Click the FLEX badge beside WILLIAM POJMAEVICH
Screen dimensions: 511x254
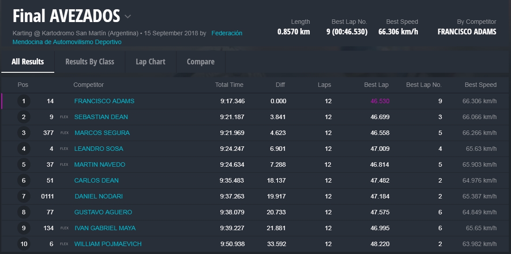(64, 244)
